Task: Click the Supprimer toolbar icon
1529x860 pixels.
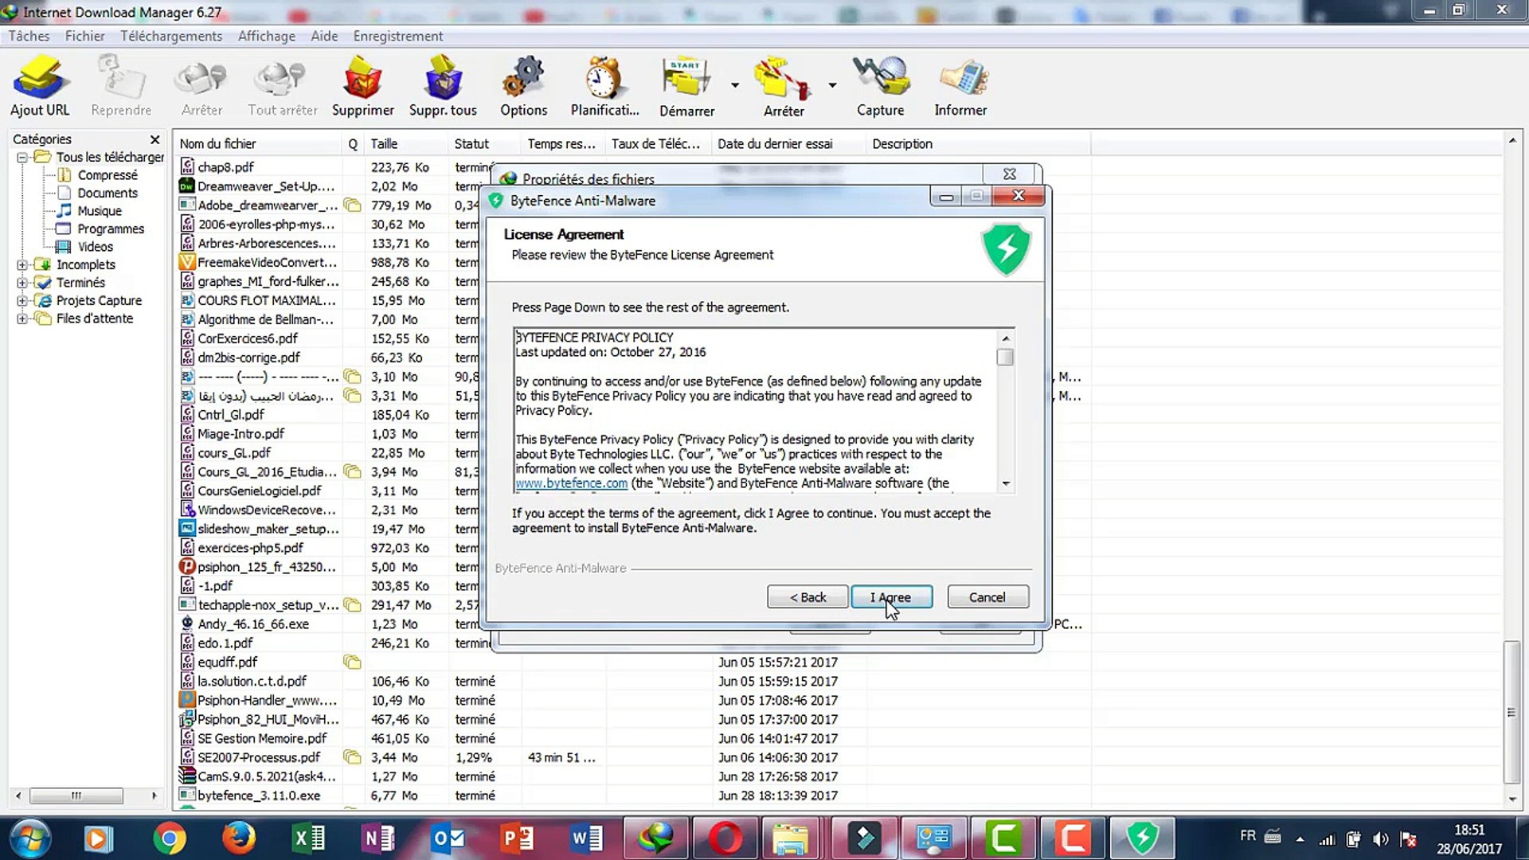Action: [x=362, y=86]
